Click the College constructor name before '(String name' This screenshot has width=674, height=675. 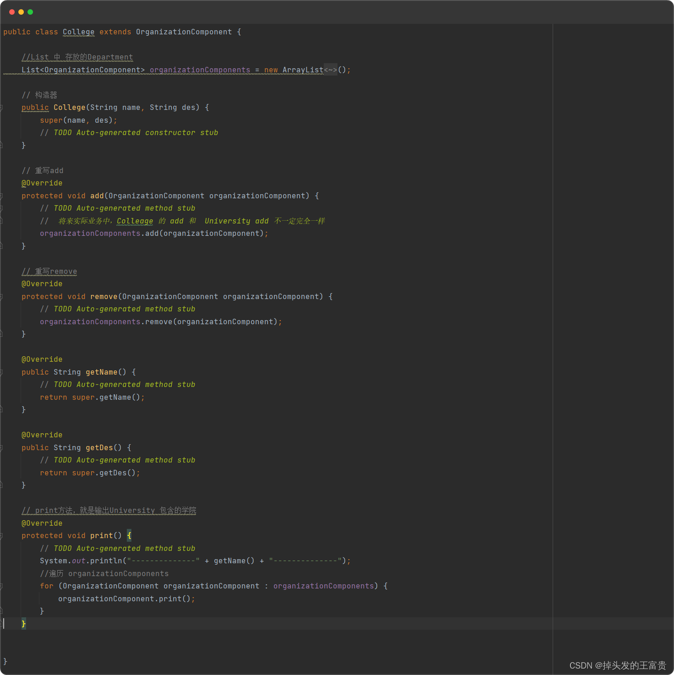(70, 108)
